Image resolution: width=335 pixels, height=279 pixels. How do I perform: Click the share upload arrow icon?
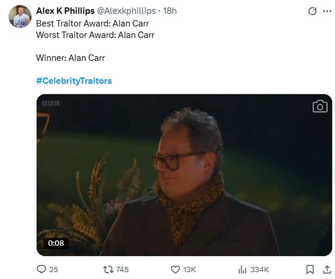pyautogui.click(x=325, y=269)
